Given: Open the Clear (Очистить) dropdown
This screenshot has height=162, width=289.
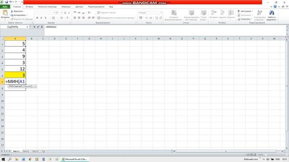Looking at the screenshot, I should pos(245,19).
